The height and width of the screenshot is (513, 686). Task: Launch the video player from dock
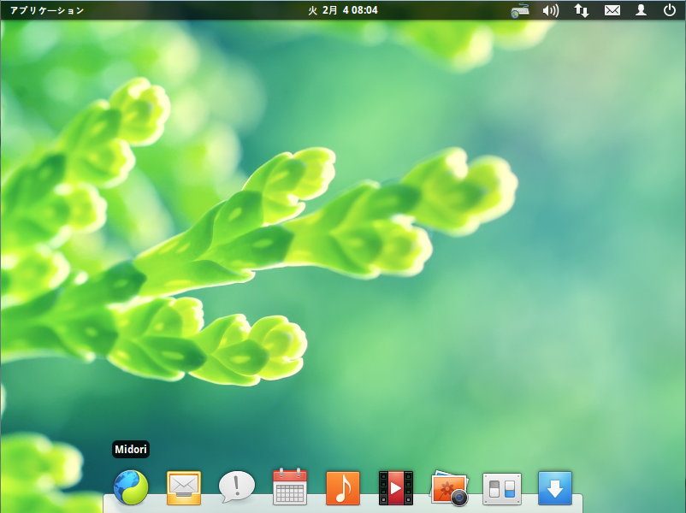(396, 487)
